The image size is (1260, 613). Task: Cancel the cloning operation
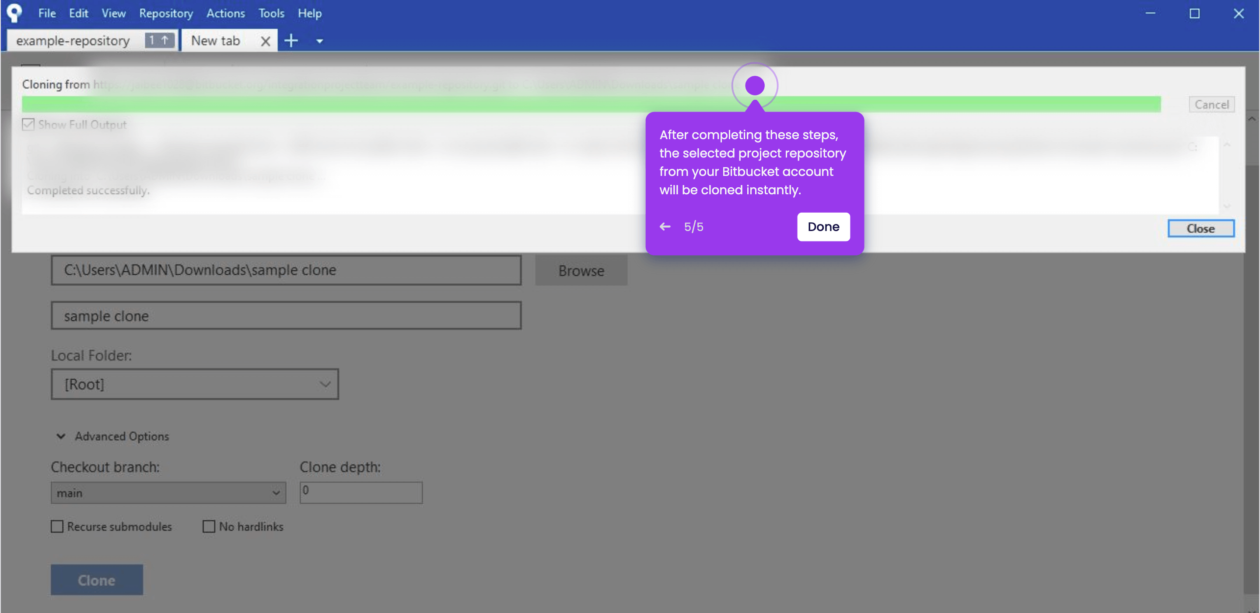1211,104
